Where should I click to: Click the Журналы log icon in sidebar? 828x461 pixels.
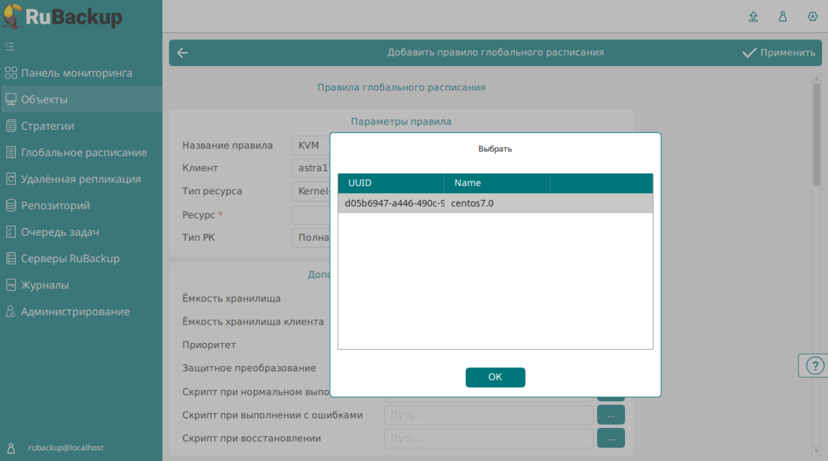[10, 285]
